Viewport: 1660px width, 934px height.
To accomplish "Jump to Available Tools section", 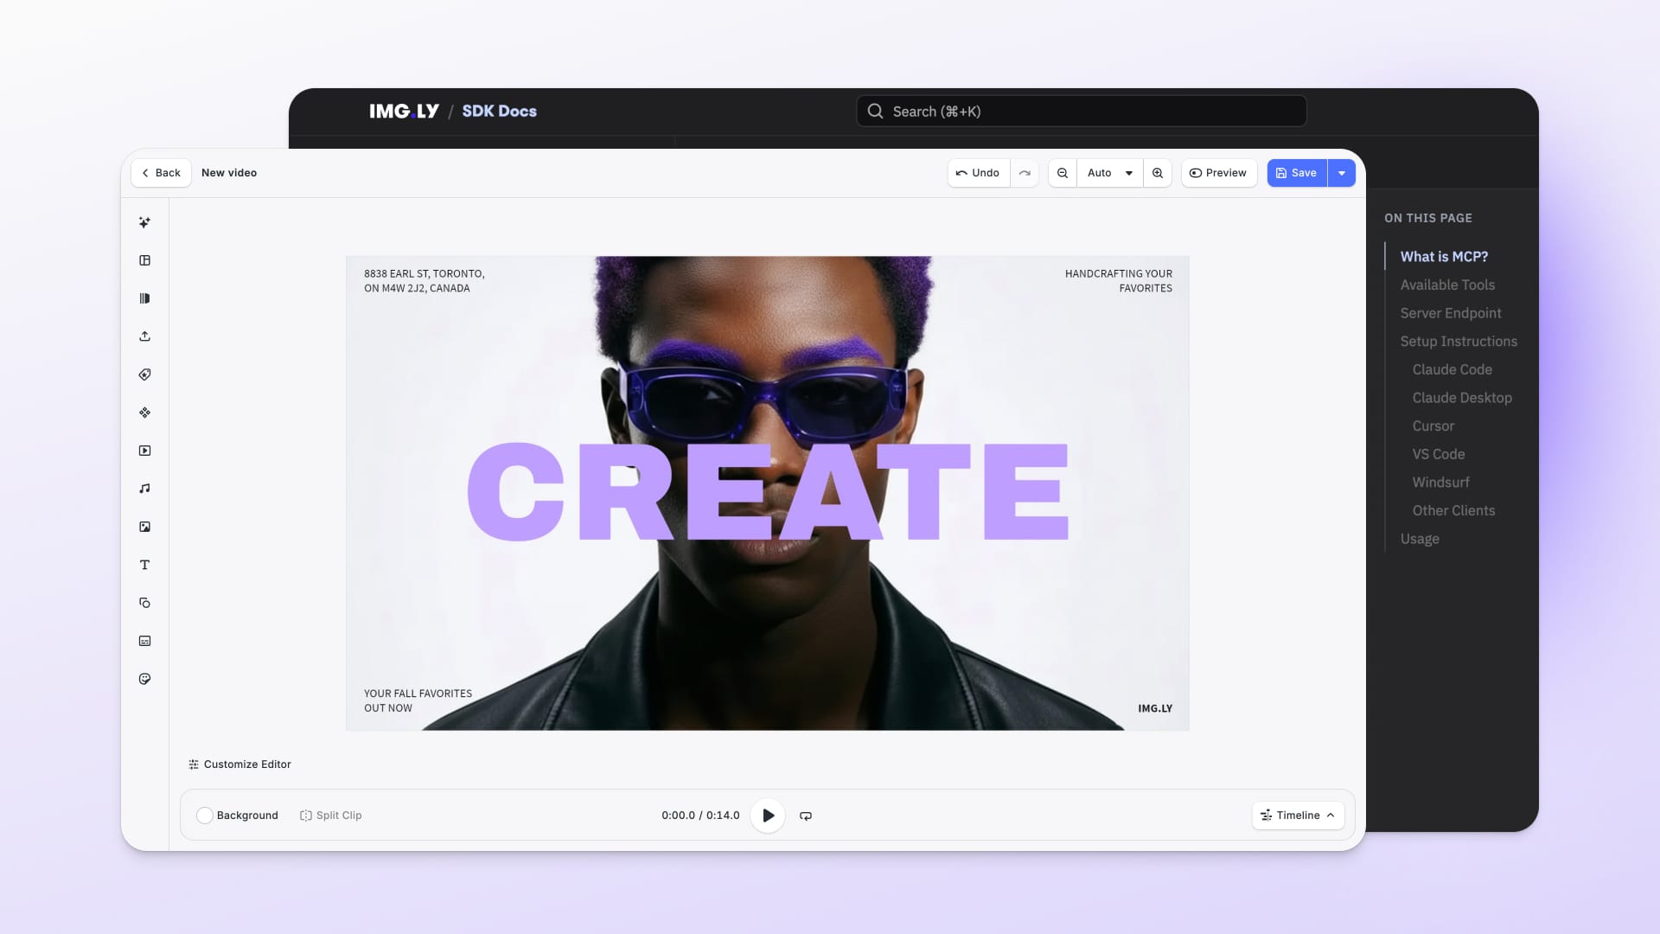I will pyautogui.click(x=1446, y=285).
